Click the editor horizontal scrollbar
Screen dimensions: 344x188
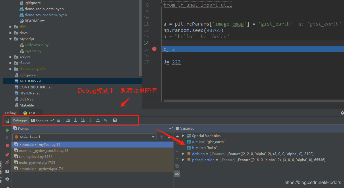pos(254,101)
